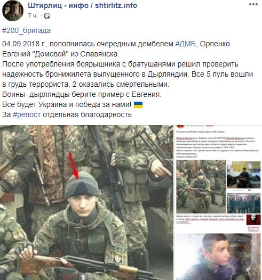Open the #ДМБ hashtag link
Image resolution: width=262 pixels, height=280 pixels.
coord(185,44)
